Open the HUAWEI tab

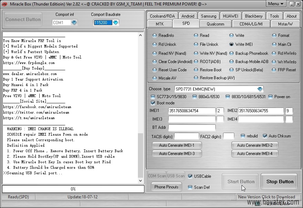click(x=231, y=16)
